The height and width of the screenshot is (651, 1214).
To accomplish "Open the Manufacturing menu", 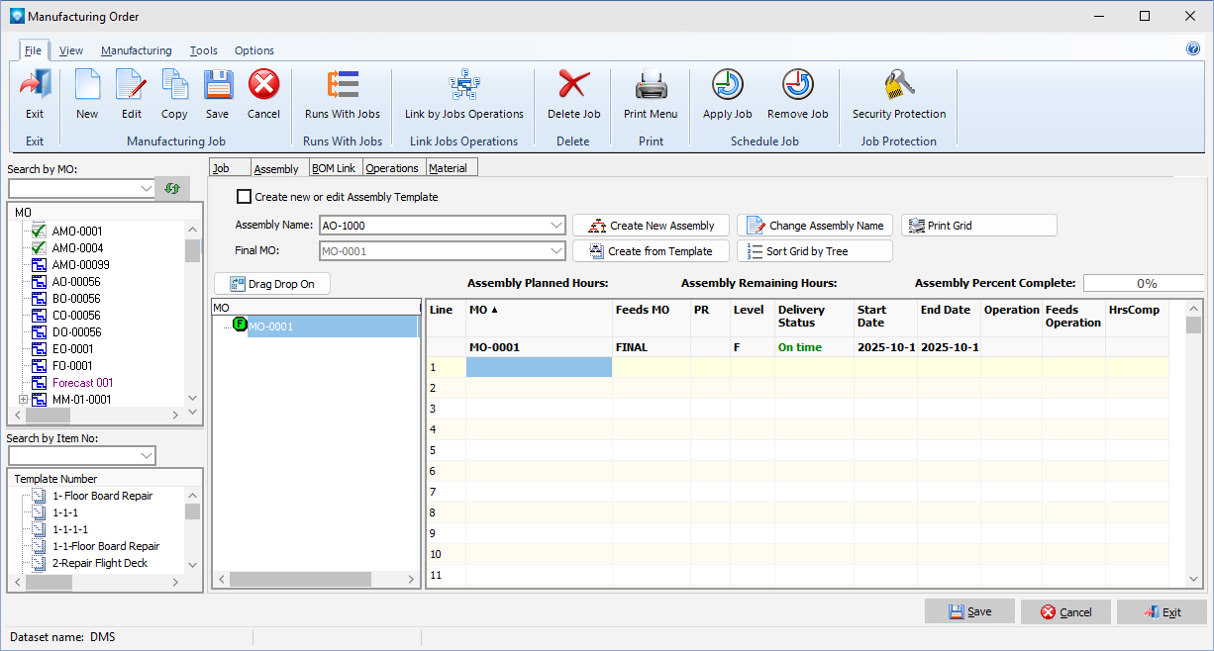I will [x=137, y=50].
